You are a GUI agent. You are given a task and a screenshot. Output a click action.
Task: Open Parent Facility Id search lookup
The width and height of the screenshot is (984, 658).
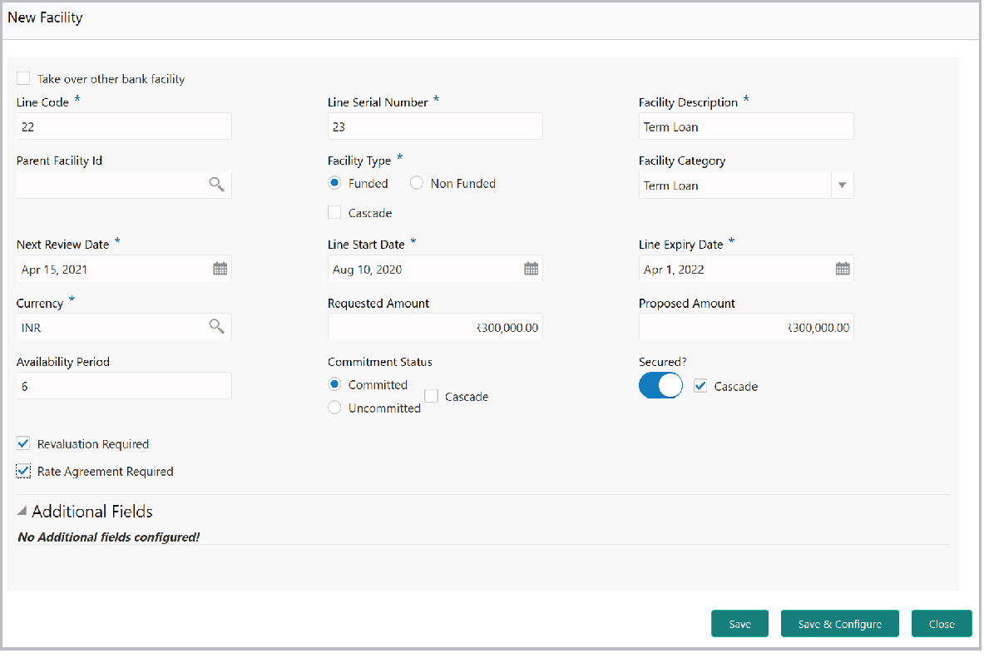pos(216,185)
